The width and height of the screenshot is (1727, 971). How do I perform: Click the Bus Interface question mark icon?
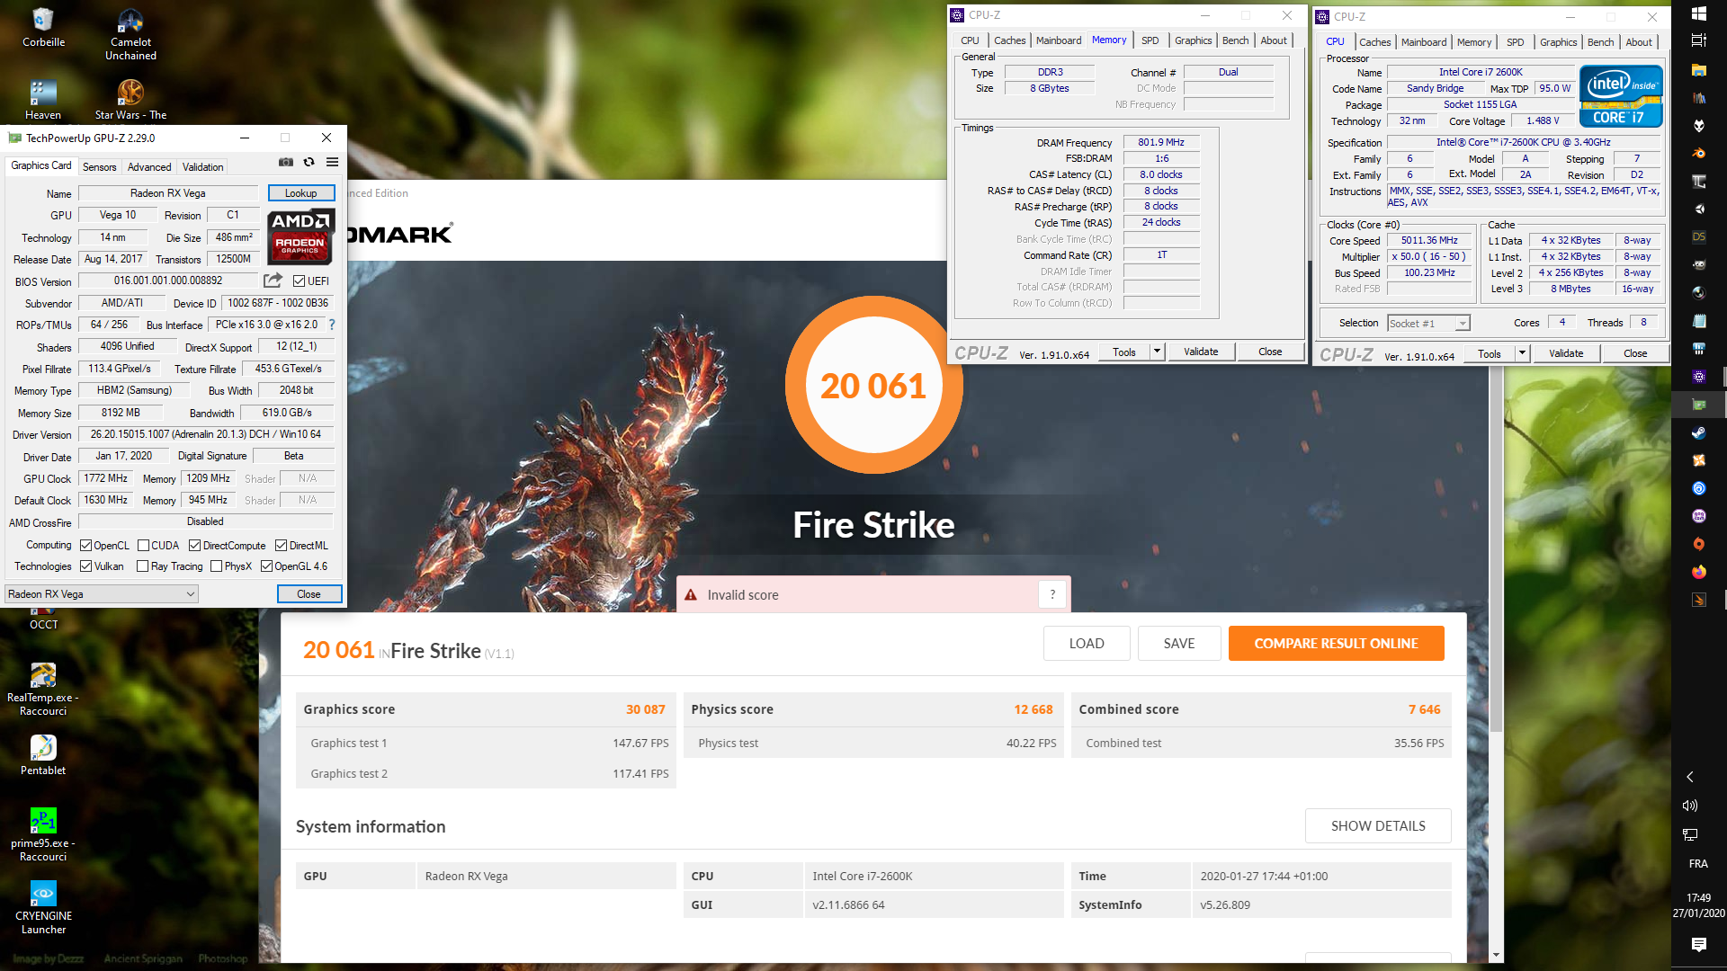tap(332, 325)
